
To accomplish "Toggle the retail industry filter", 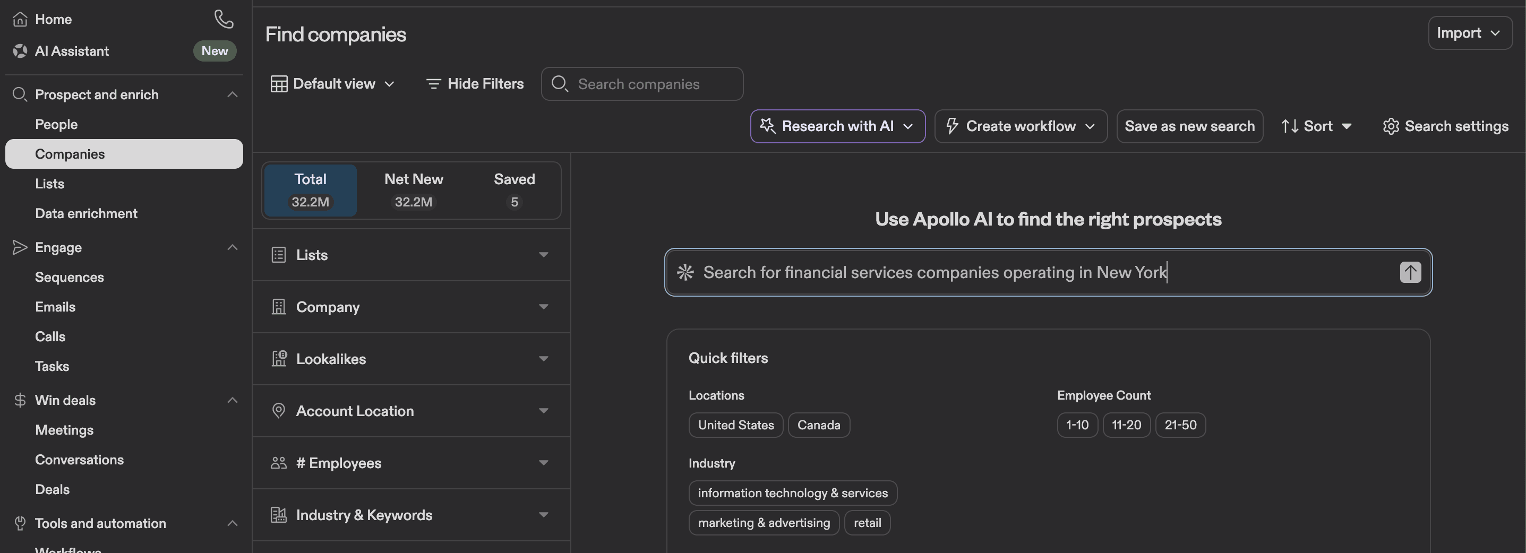I will coord(867,522).
